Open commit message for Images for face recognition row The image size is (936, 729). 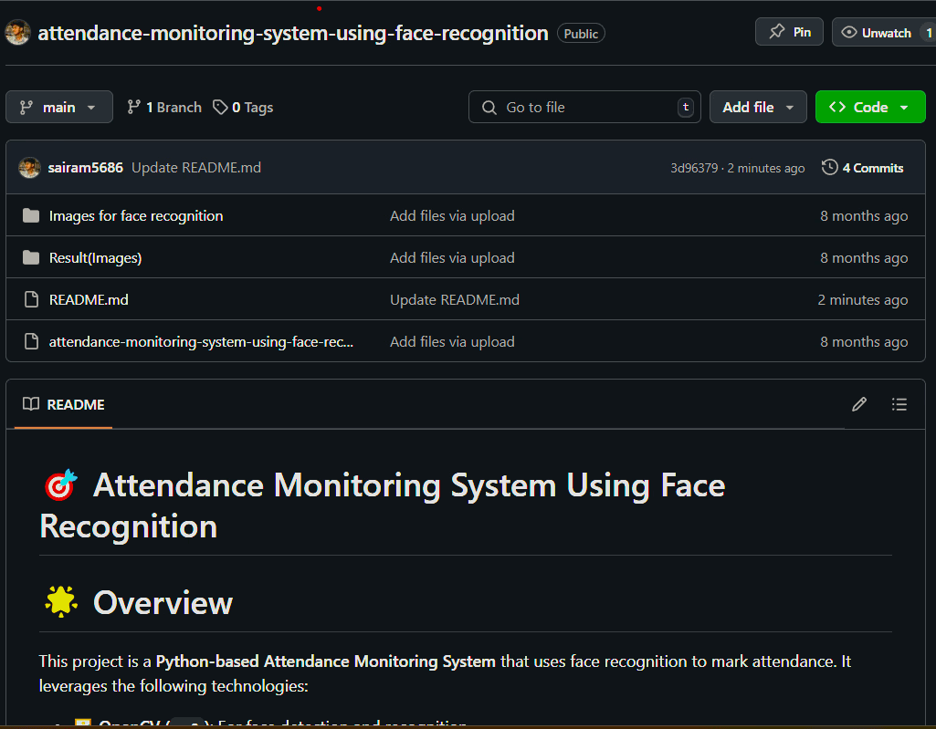pyautogui.click(x=452, y=216)
